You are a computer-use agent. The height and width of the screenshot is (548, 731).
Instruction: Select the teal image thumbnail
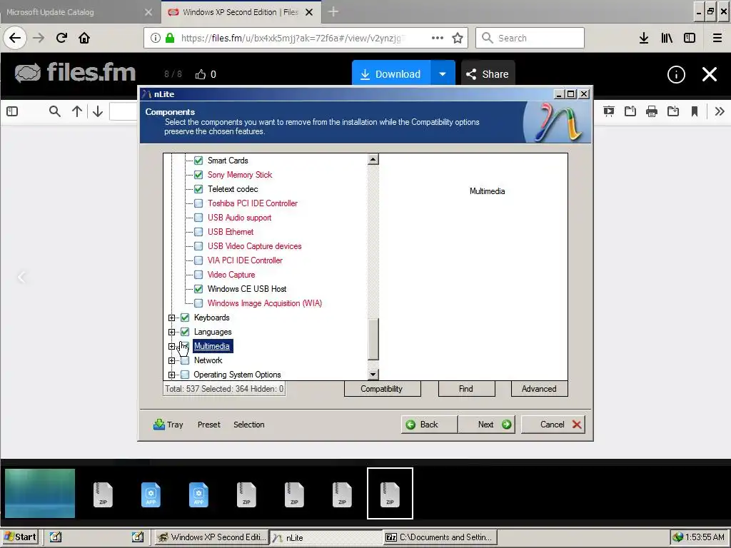coord(40,493)
